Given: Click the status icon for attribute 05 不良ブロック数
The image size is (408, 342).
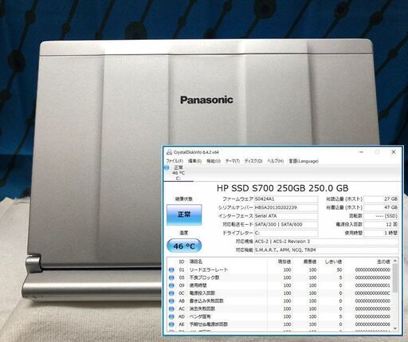Looking at the screenshot, I should pos(171,277).
